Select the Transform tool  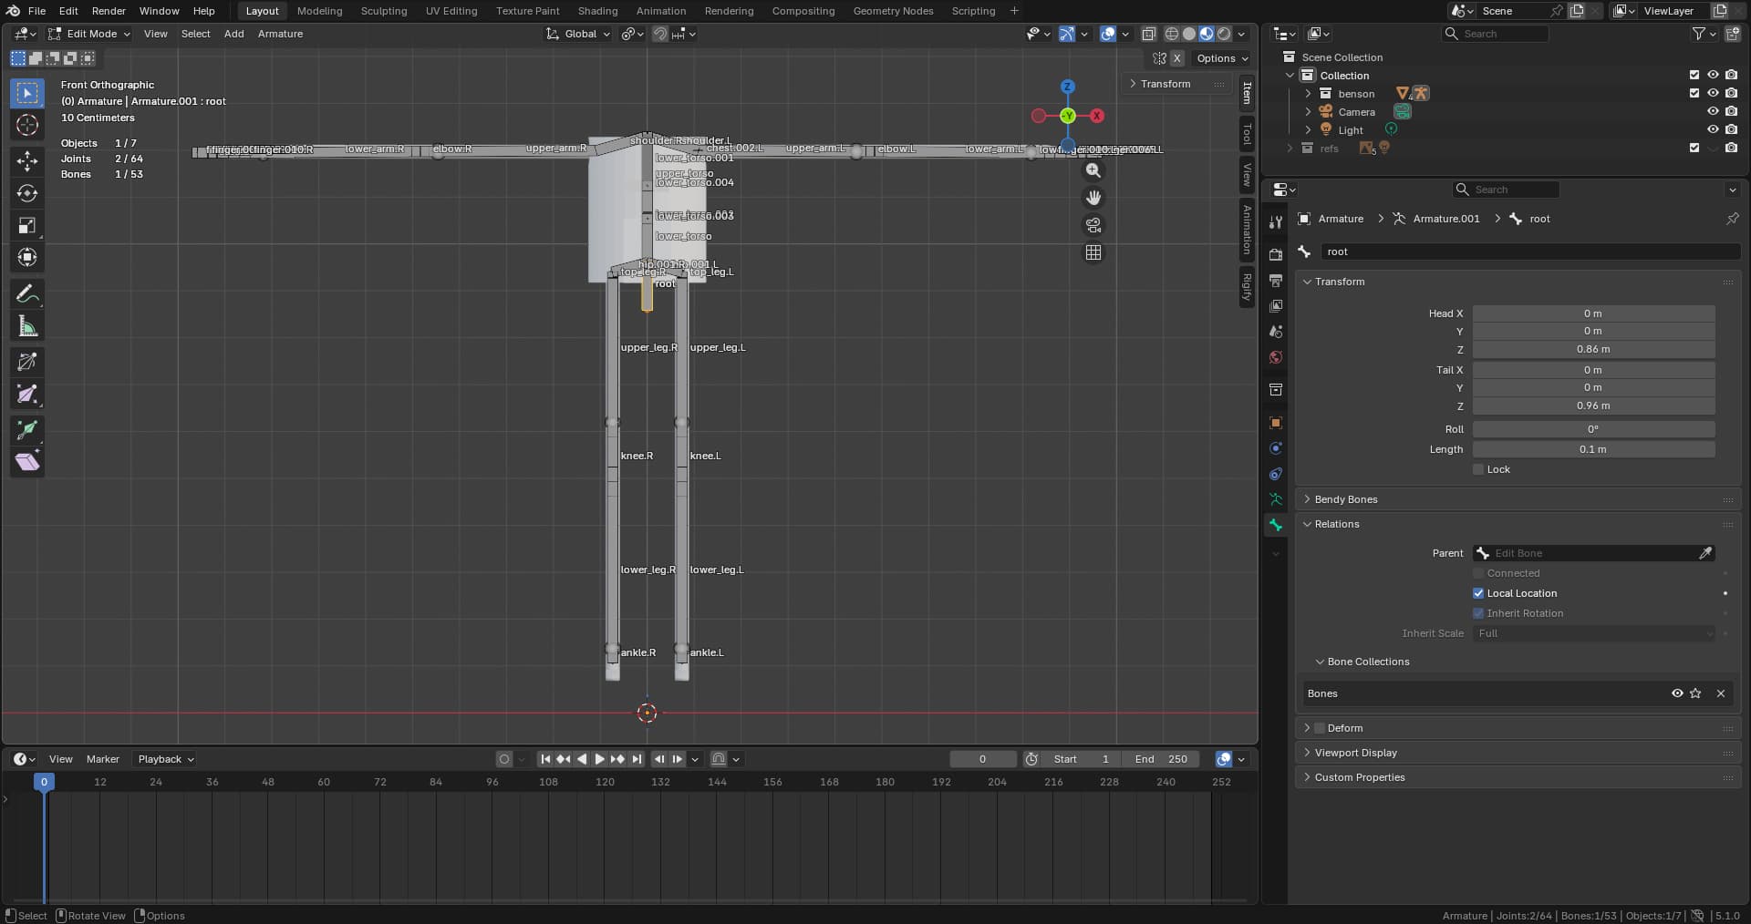[27, 257]
